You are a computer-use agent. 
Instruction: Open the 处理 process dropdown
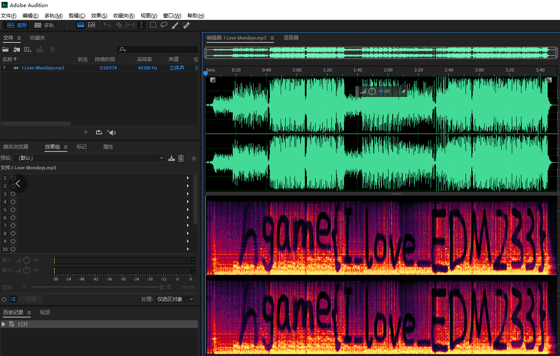(175, 299)
